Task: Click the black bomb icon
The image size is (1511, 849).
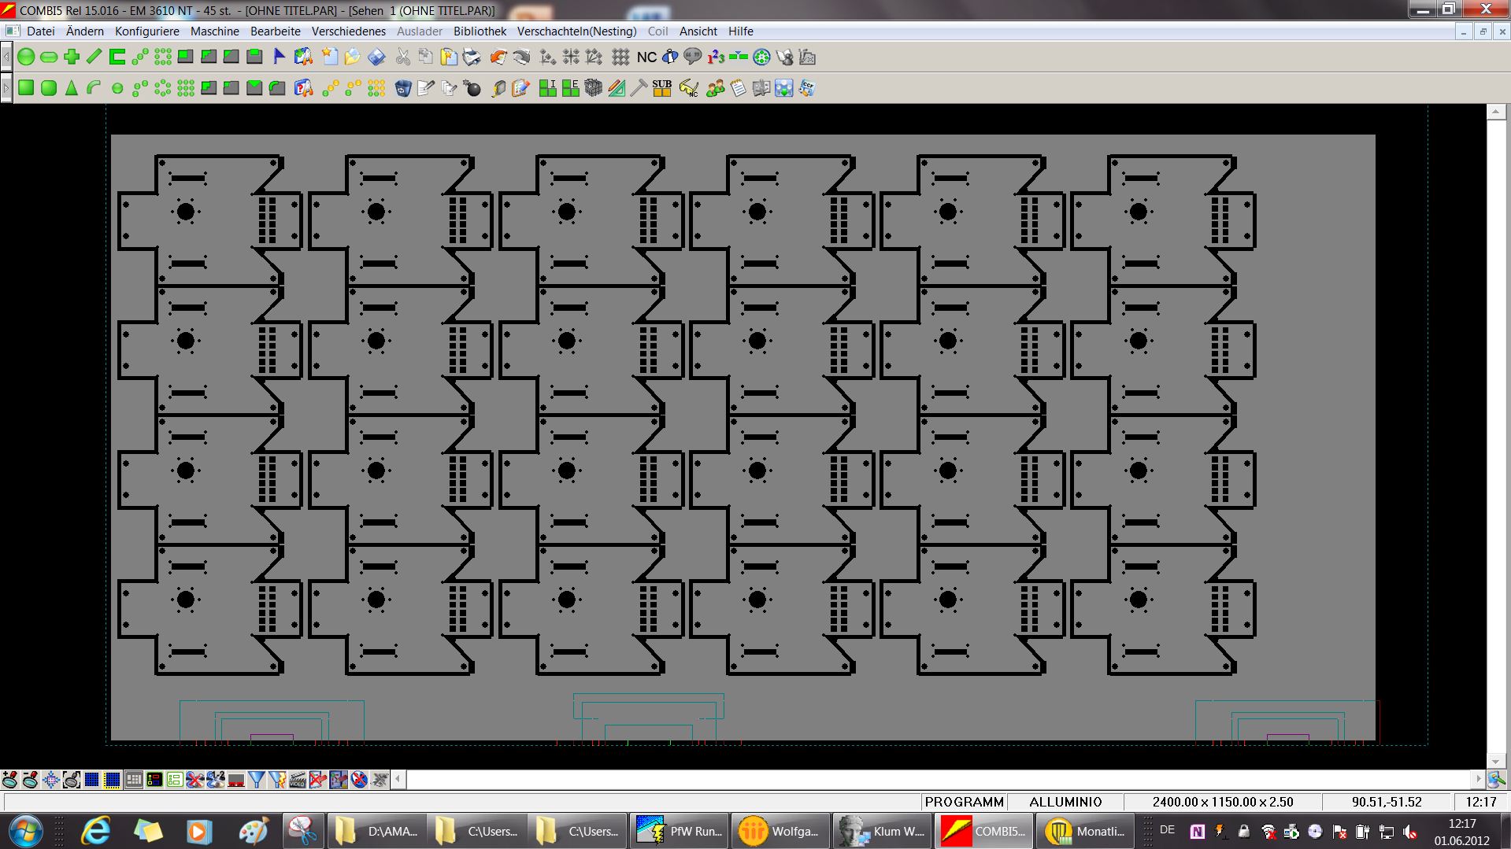Action: click(472, 88)
